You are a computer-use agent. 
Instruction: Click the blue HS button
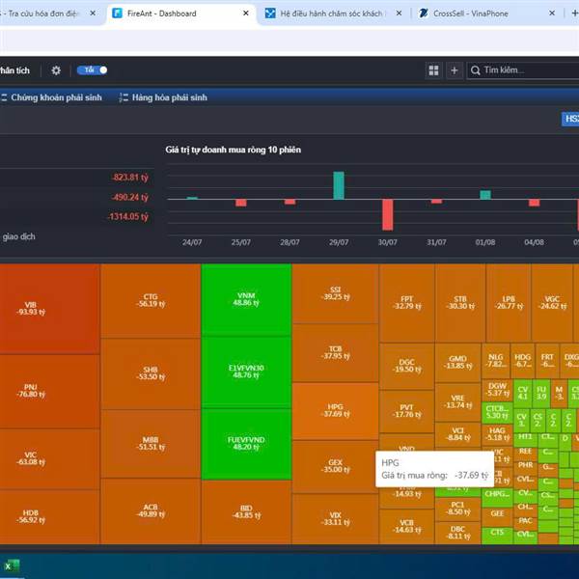click(x=570, y=119)
